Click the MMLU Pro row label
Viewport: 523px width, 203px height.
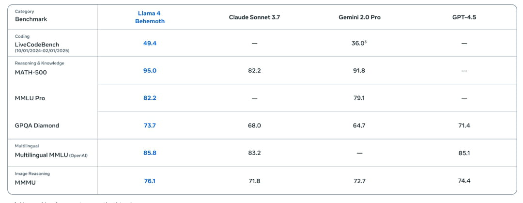(30, 98)
